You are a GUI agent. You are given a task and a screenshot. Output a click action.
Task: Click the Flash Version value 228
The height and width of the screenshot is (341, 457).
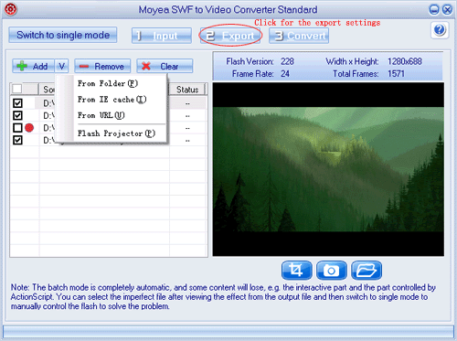click(x=287, y=61)
